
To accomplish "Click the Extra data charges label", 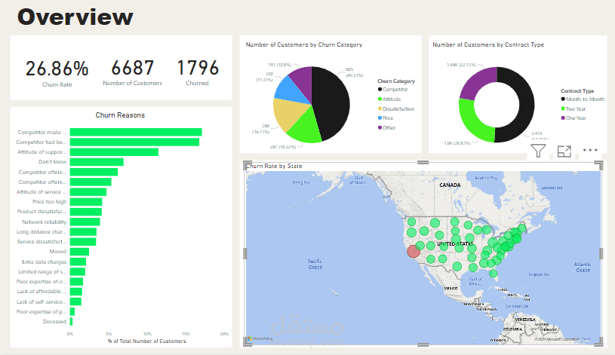I will (x=44, y=262).
